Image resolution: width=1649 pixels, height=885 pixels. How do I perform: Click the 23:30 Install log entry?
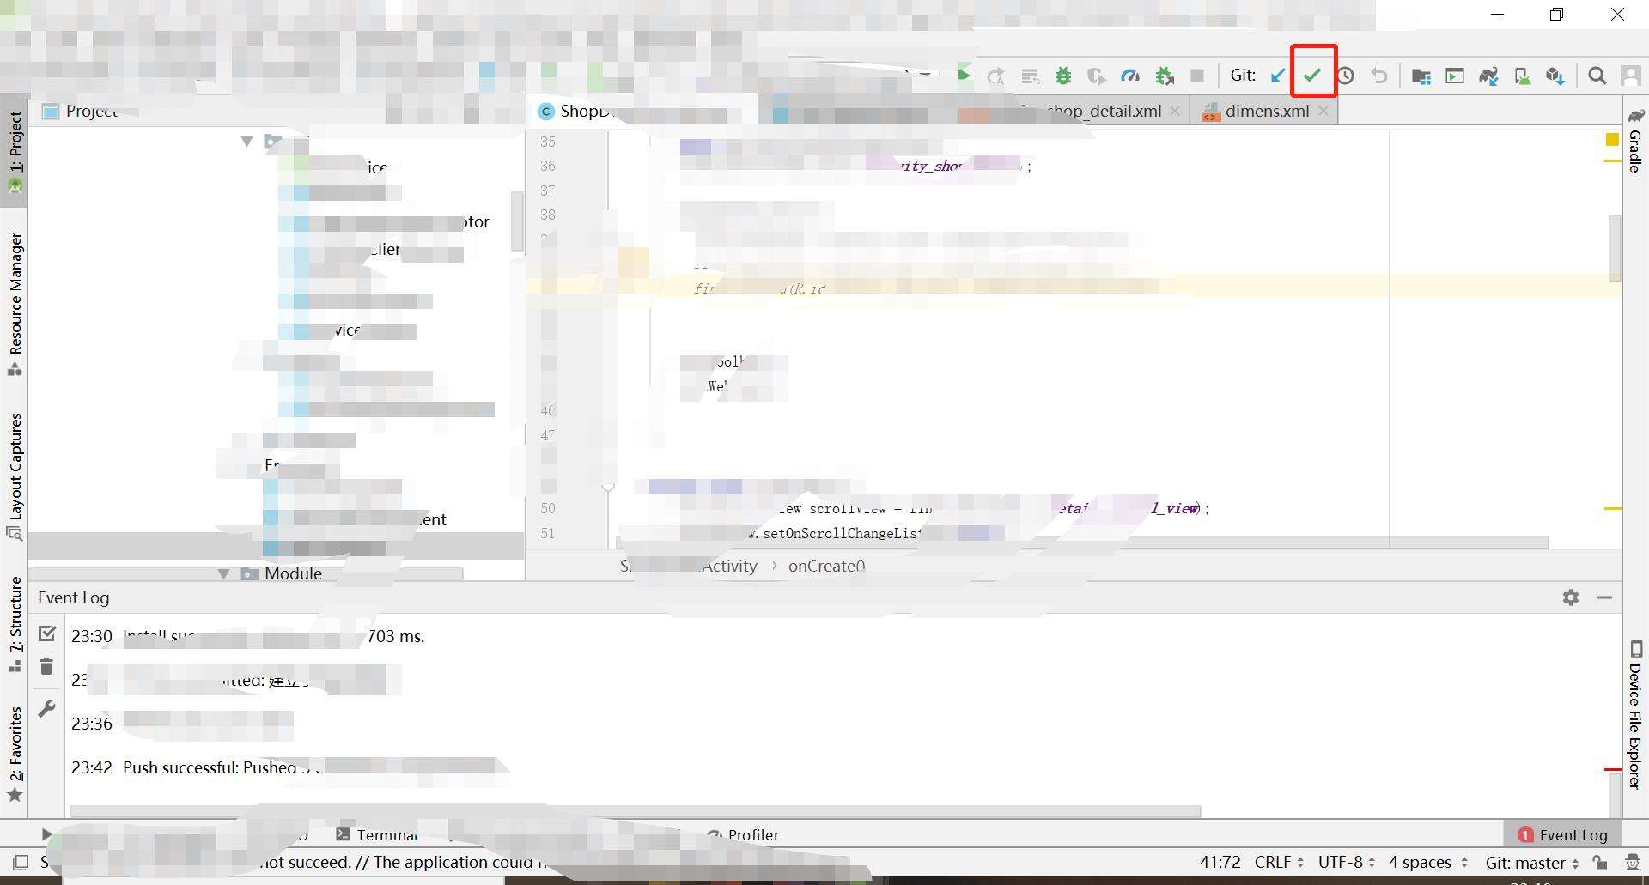click(x=247, y=636)
